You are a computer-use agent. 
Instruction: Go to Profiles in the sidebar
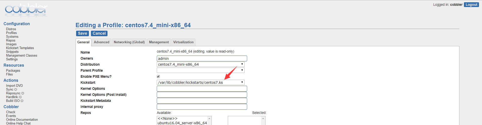point(11,33)
